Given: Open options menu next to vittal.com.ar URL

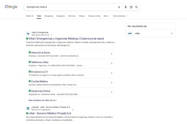Looking at the screenshot, I should (51, 35).
